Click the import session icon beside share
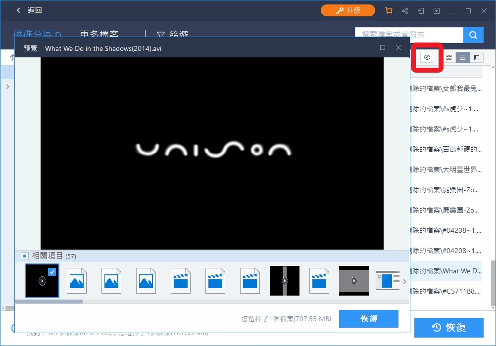The width and height of the screenshot is (496, 346). pos(421,11)
